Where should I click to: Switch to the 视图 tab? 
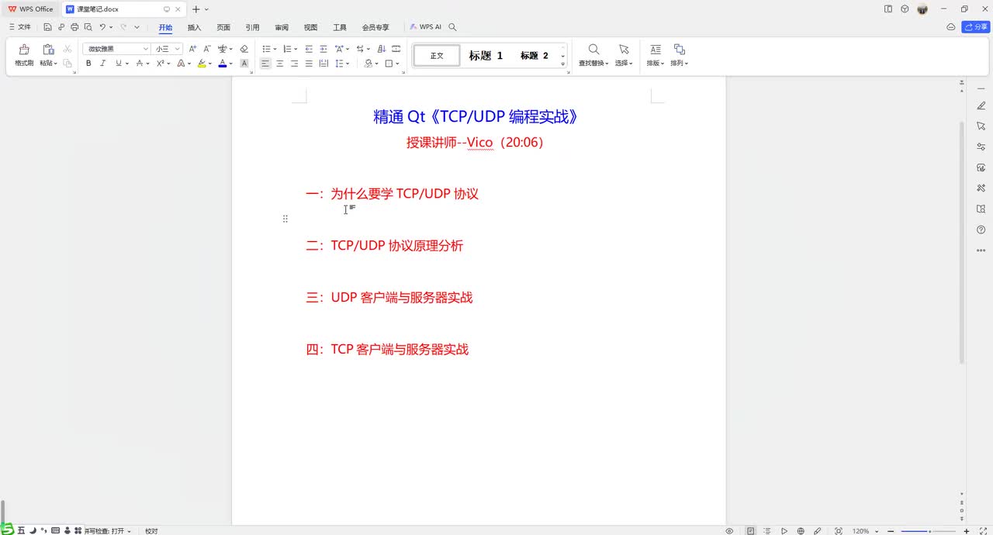click(310, 27)
